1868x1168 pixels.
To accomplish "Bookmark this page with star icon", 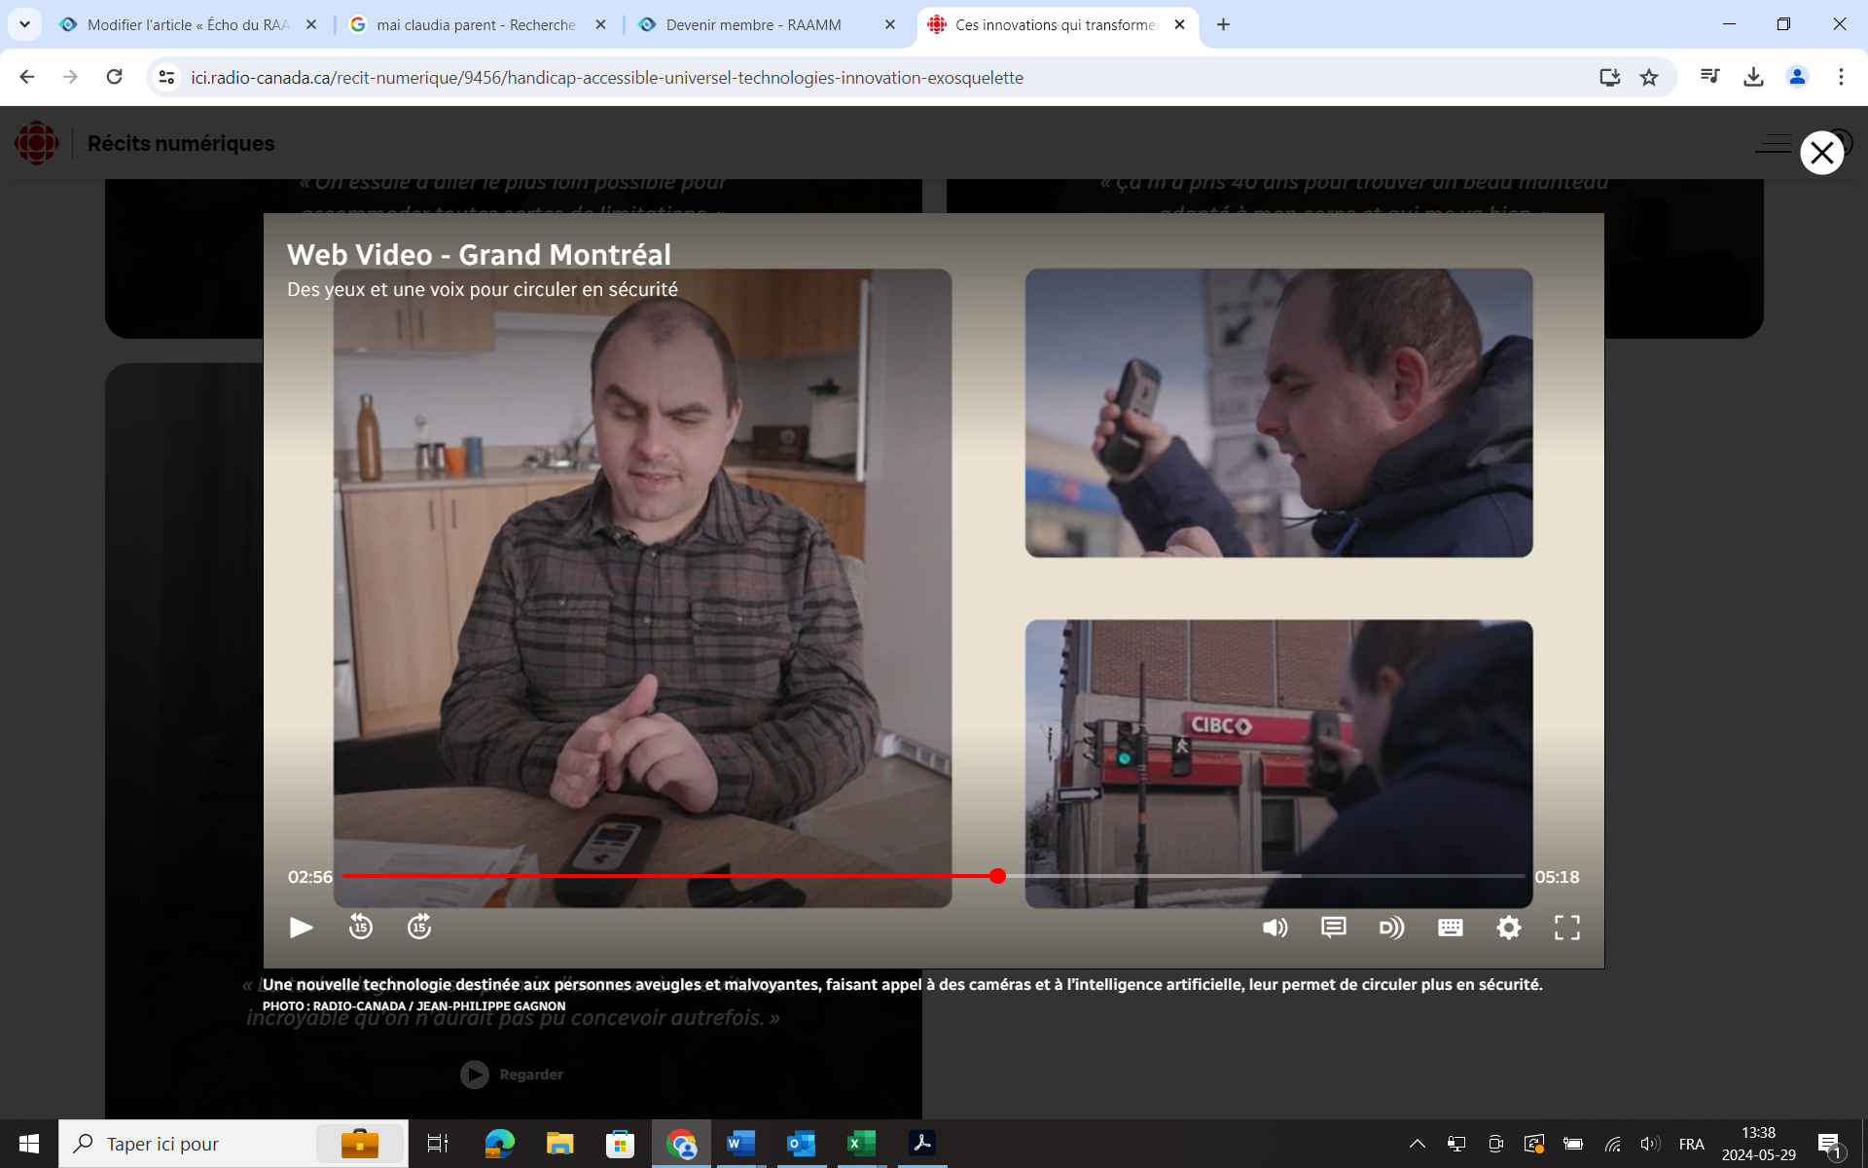I will pos(1649,77).
